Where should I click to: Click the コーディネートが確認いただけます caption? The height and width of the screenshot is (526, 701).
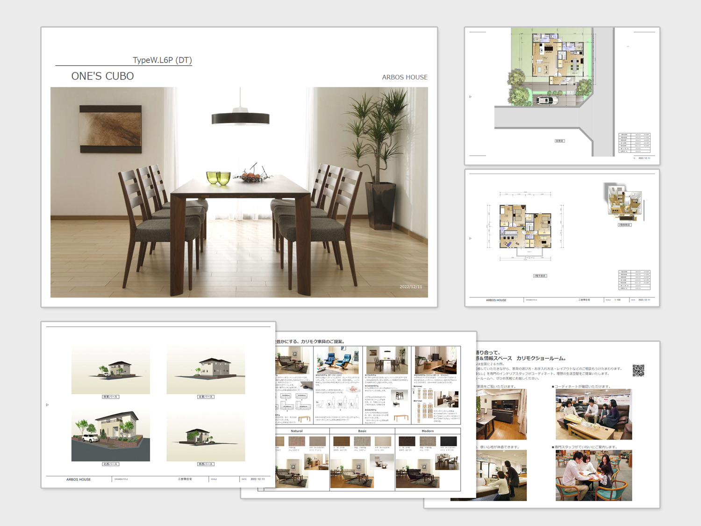[x=581, y=386]
